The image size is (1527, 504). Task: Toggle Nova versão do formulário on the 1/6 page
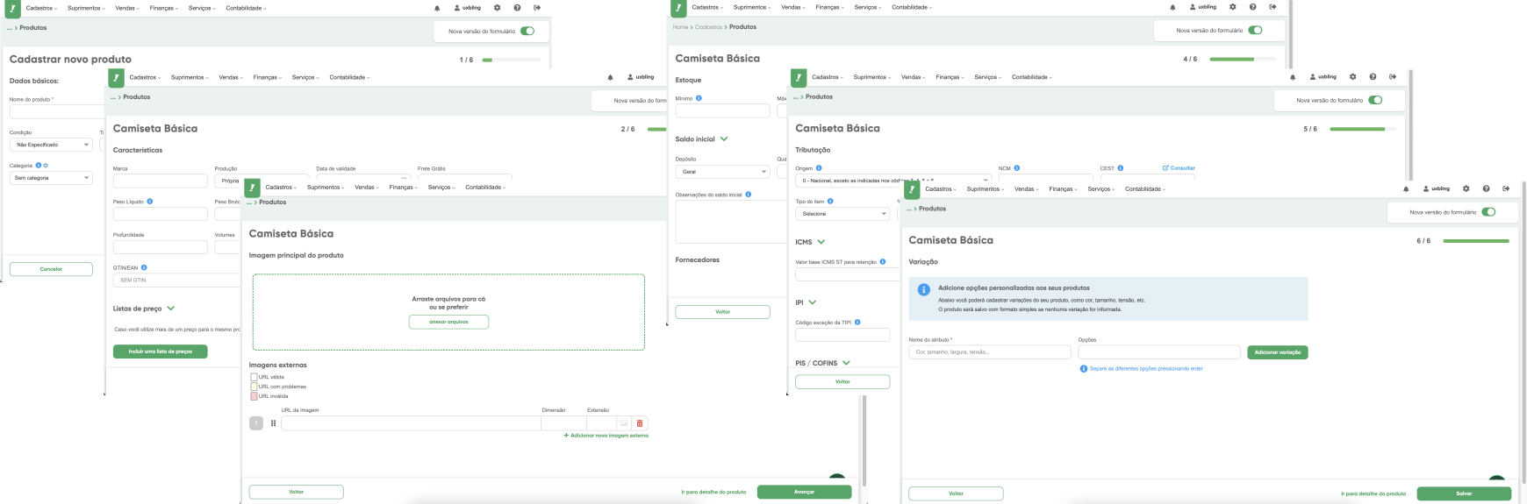(527, 31)
